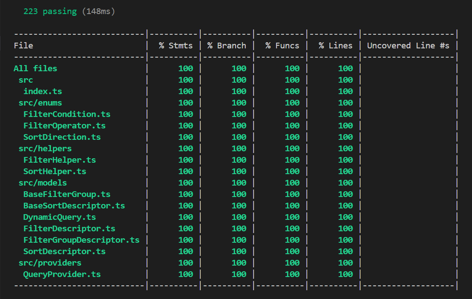The width and height of the screenshot is (472, 299).
Task: Select the "FilterGroupDescriptor.ts" file name
Action: point(81,240)
